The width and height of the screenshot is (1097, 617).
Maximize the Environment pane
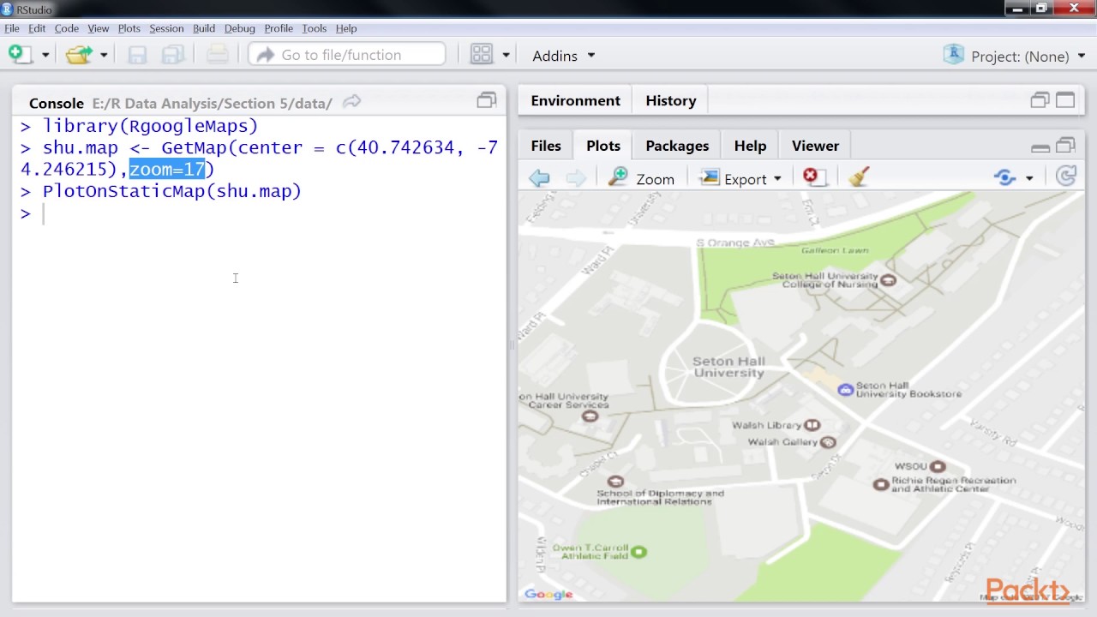pyautogui.click(x=1065, y=100)
